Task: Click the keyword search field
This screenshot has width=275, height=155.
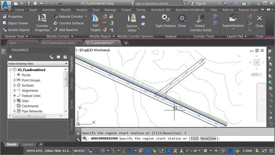Action: [159, 3]
